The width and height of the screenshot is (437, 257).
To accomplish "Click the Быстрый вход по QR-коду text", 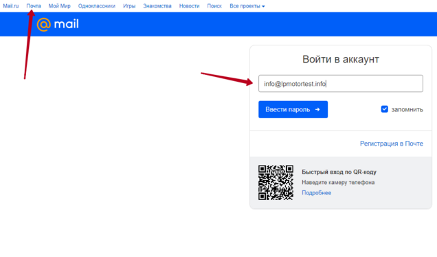I will [339, 172].
